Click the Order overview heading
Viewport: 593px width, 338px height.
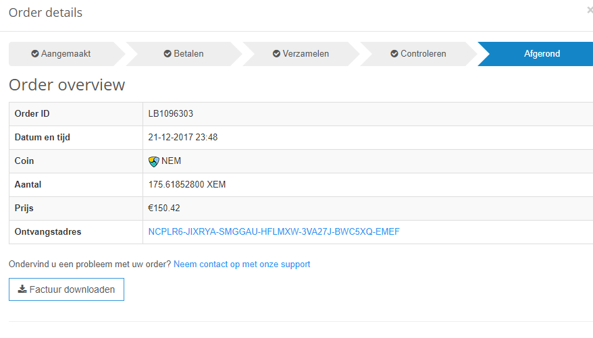click(67, 85)
